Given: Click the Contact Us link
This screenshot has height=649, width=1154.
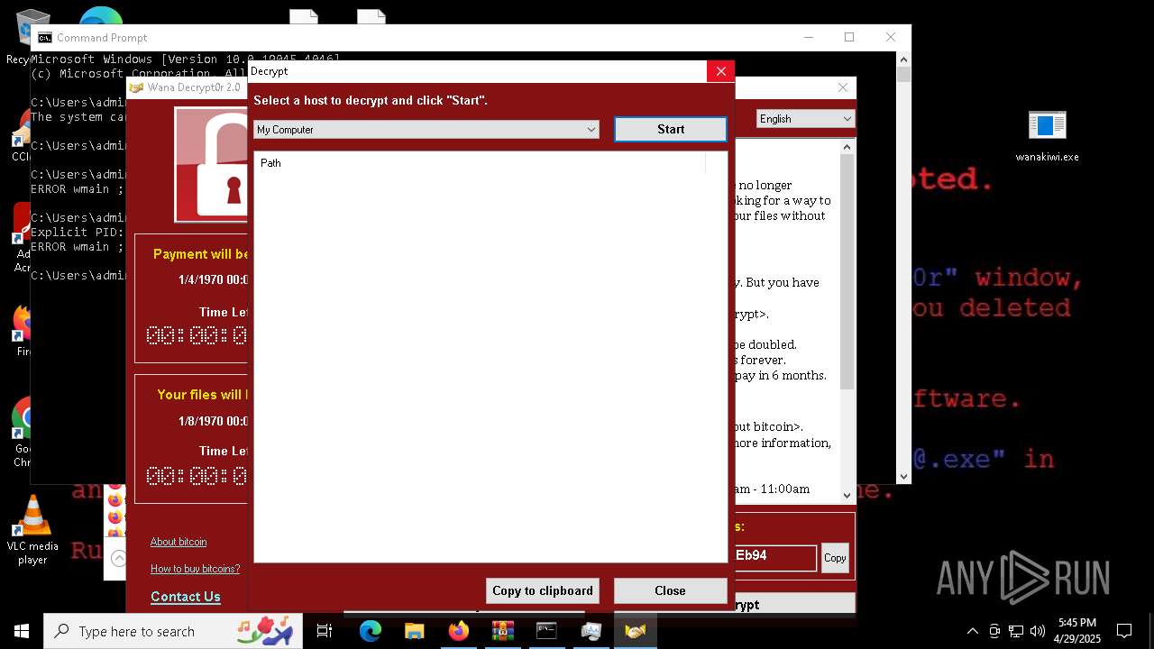Looking at the screenshot, I should pos(186,597).
